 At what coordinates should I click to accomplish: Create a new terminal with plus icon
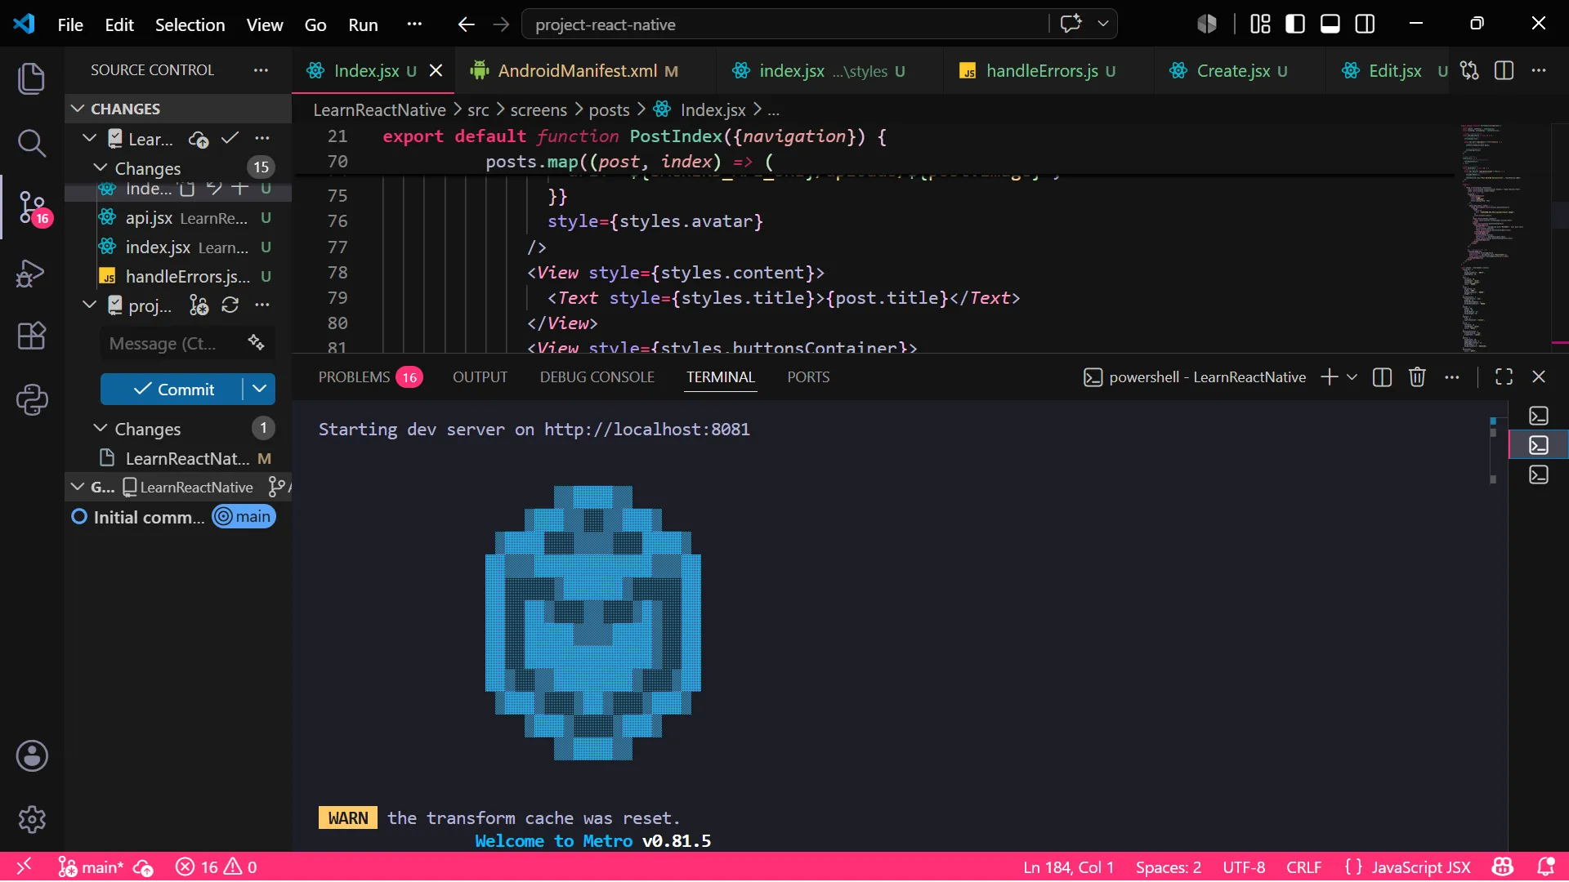pyautogui.click(x=1330, y=376)
